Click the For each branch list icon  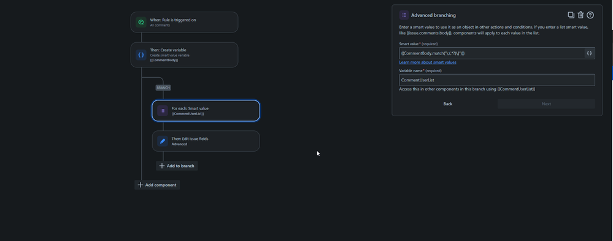pyautogui.click(x=163, y=111)
